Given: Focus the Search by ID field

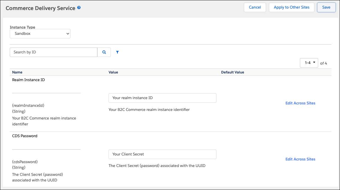Looking at the screenshot, I should (54, 52).
